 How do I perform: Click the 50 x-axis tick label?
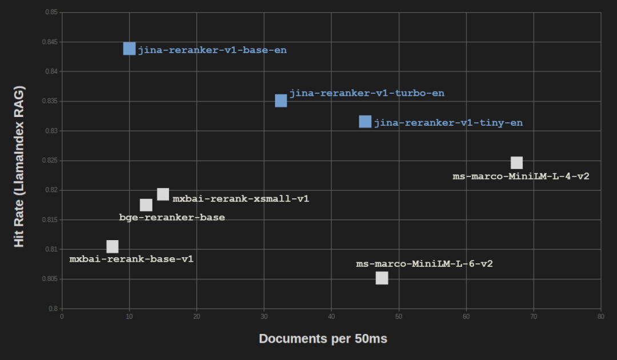pyautogui.click(x=399, y=317)
